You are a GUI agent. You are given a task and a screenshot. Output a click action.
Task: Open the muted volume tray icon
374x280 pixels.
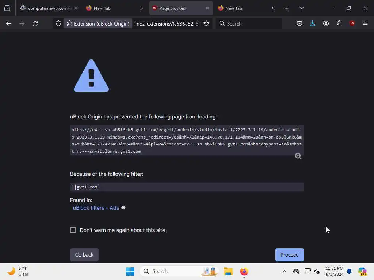(317, 271)
